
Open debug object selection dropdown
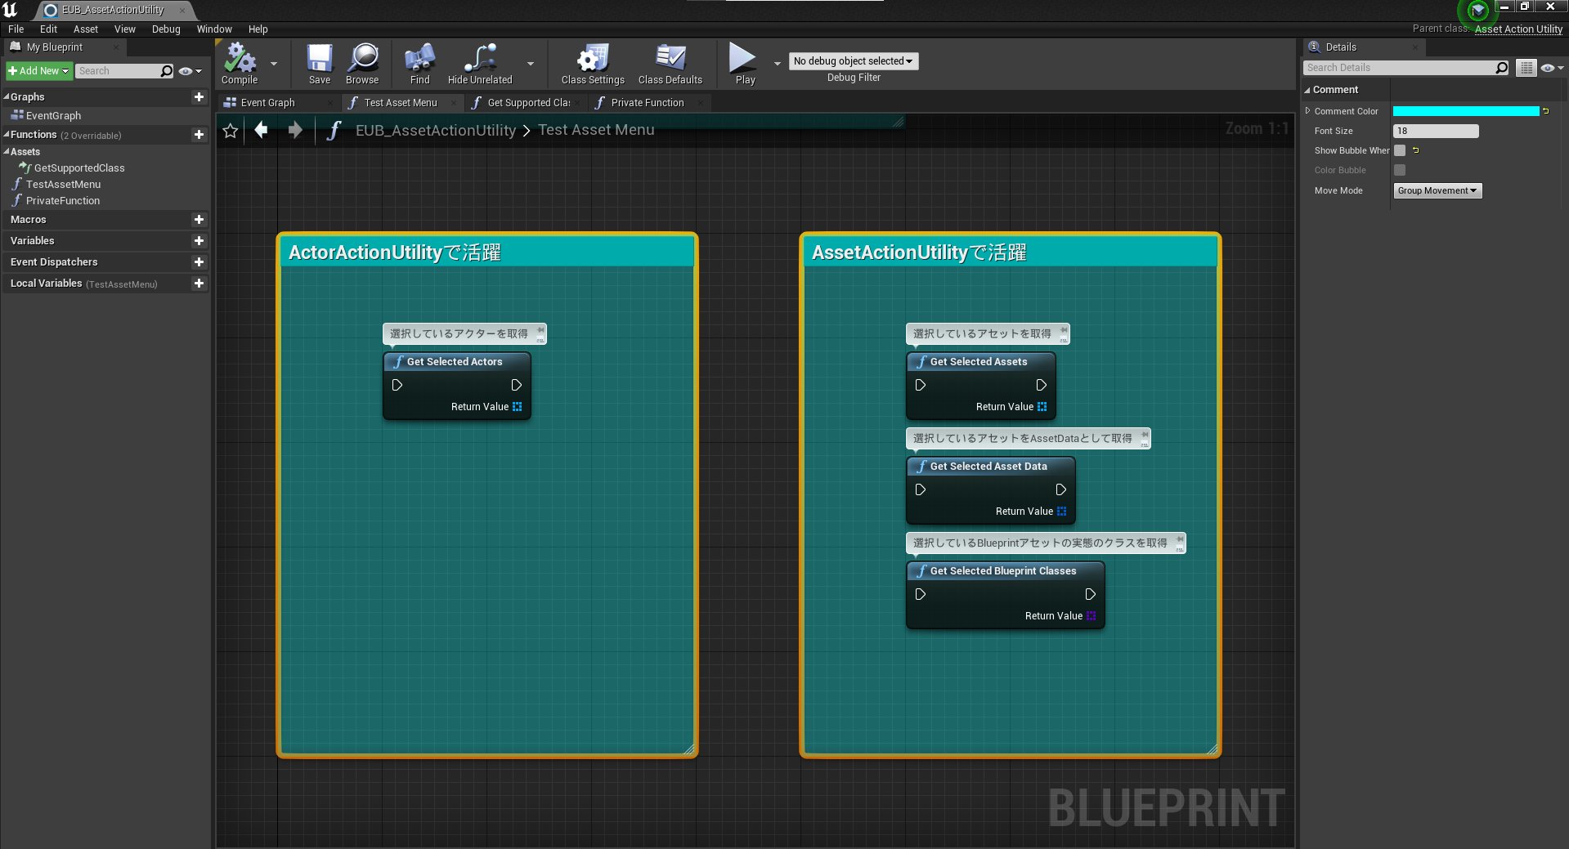point(853,61)
